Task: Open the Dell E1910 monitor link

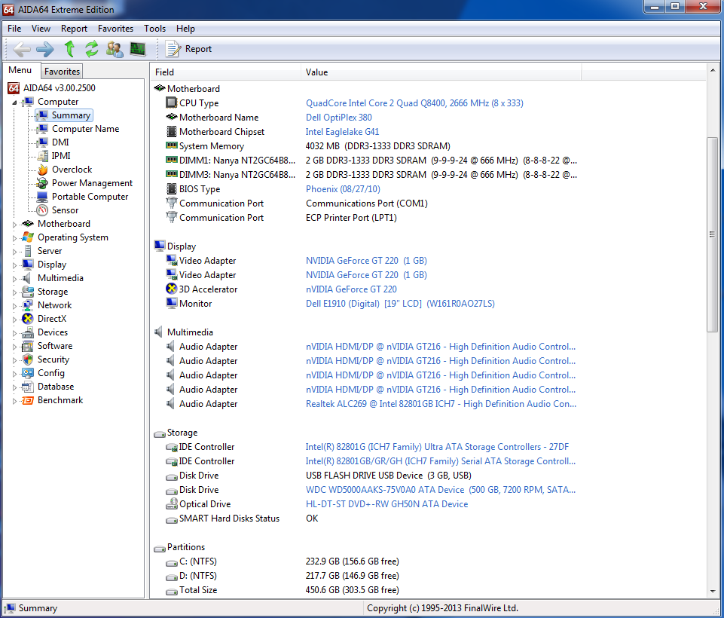Action: click(x=400, y=304)
